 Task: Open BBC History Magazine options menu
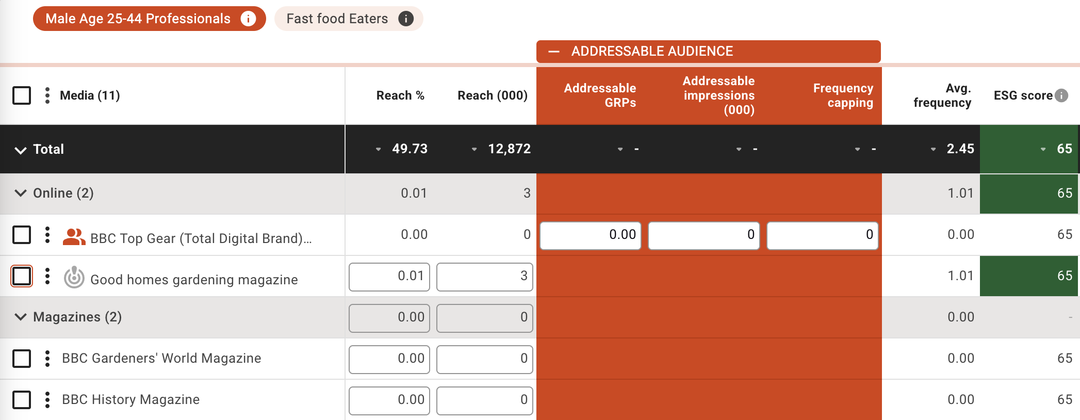point(47,400)
